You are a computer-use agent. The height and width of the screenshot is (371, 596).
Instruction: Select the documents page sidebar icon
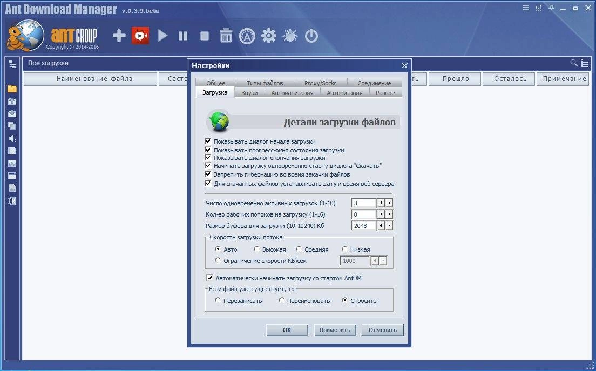[x=12, y=188]
